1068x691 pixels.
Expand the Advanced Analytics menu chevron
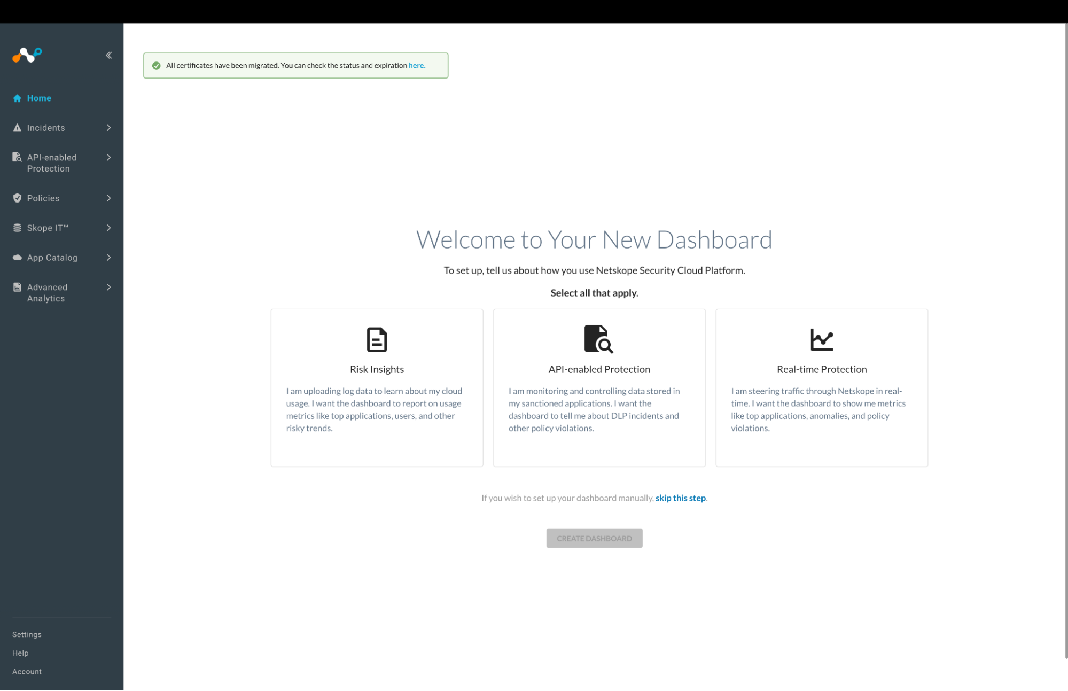click(109, 288)
